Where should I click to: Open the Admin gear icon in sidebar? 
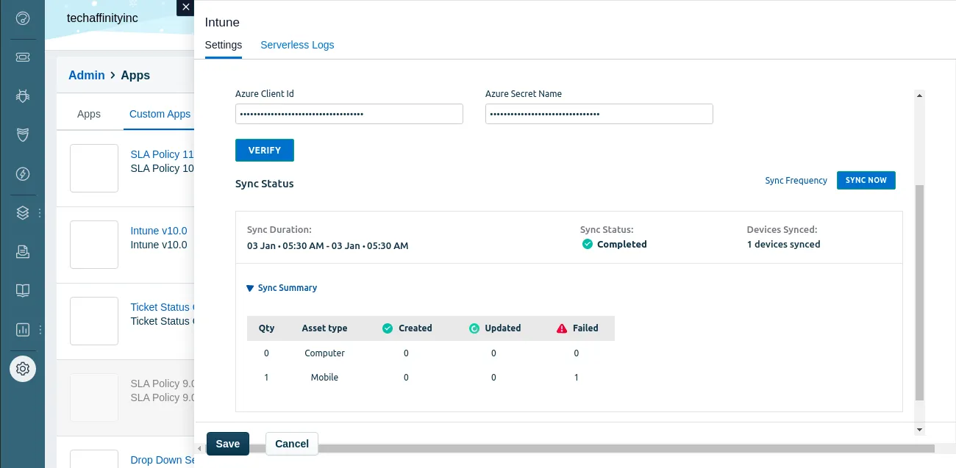[x=23, y=368]
